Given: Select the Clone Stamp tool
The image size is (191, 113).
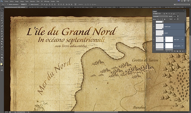Looking at the screenshot, I should [x=2, y=31].
